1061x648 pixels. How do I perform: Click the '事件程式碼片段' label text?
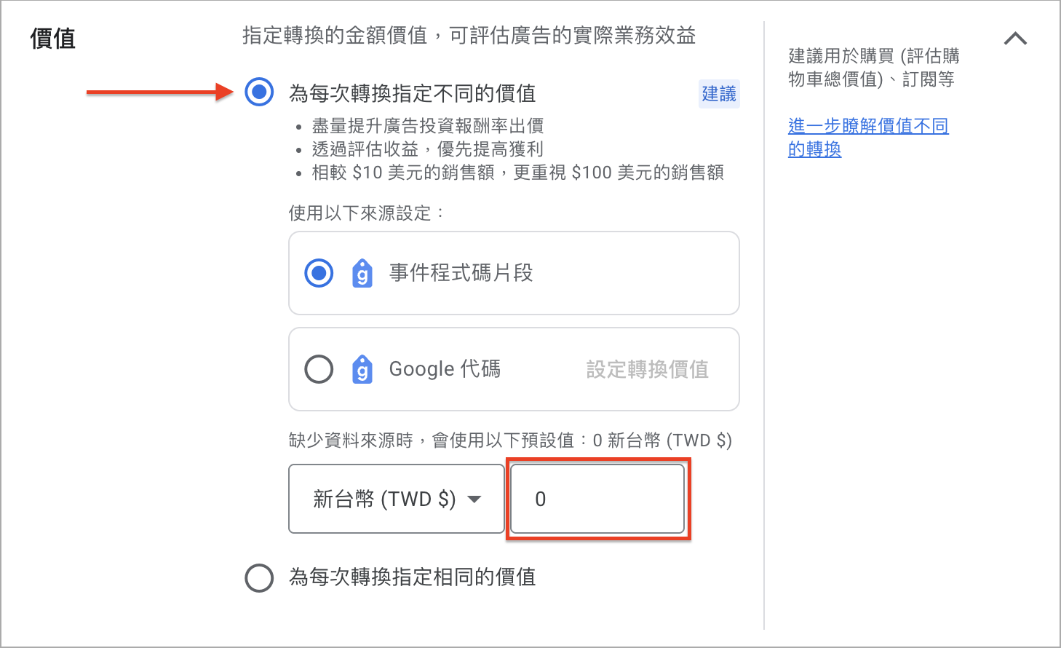coord(461,273)
